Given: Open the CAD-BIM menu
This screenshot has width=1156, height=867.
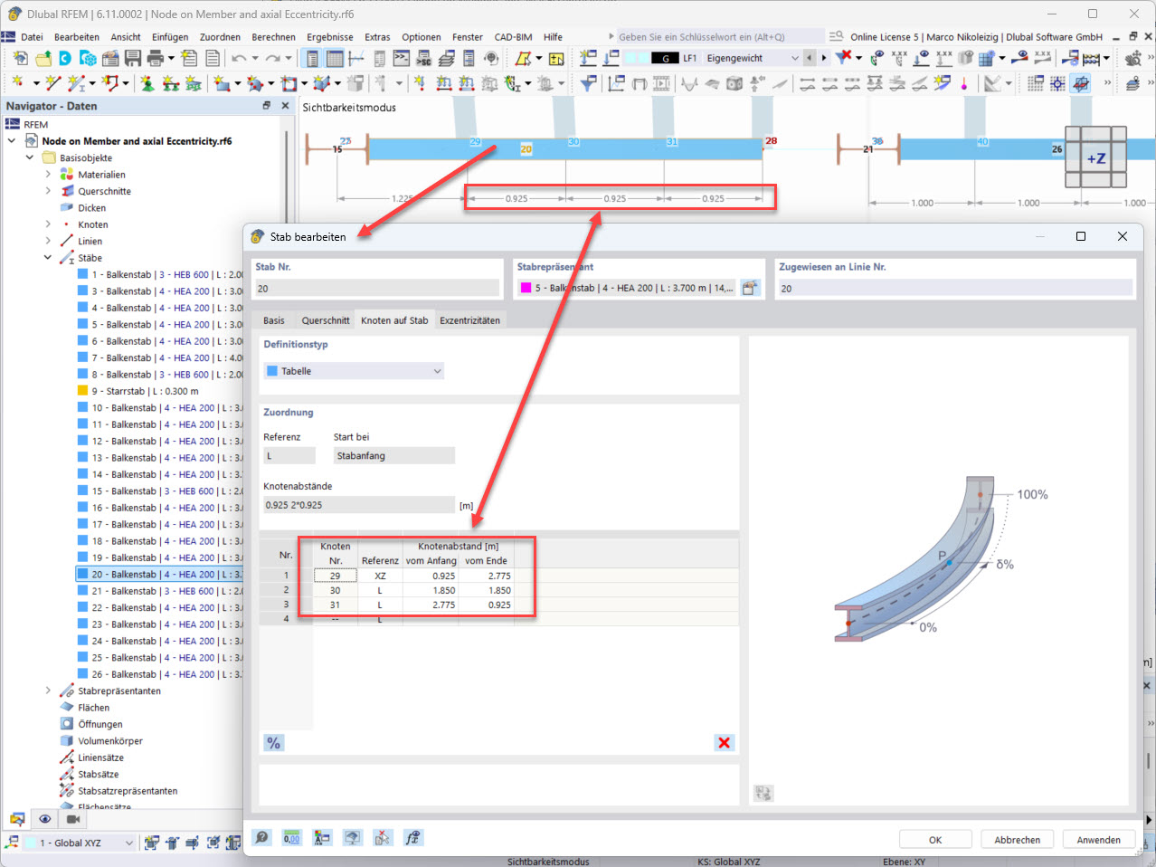Looking at the screenshot, I should 513,37.
